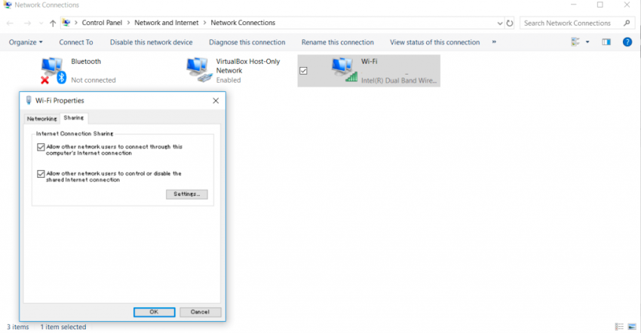This screenshot has height=333, width=641.
Task: Go back using the back arrow
Action: [x=10, y=23]
